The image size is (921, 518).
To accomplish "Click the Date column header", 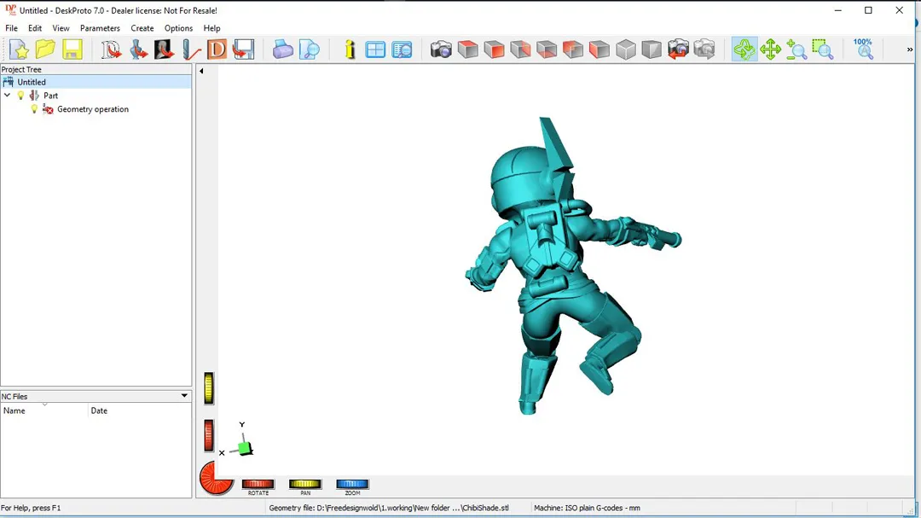I will 99,410.
